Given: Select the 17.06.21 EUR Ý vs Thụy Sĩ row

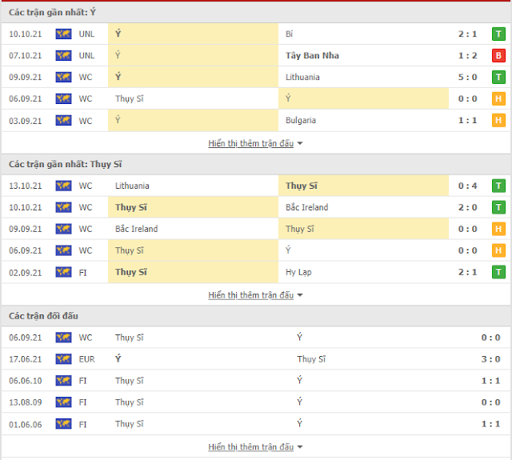Looking at the screenshot, I should (256, 359).
